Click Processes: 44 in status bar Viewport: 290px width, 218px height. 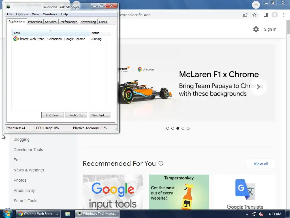(15, 128)
